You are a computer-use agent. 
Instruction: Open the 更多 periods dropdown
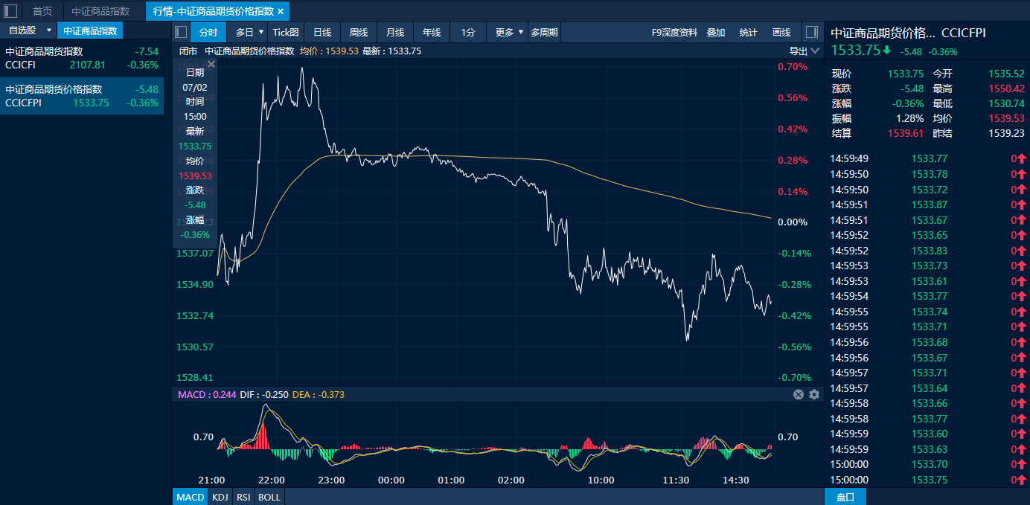point(509,32)
